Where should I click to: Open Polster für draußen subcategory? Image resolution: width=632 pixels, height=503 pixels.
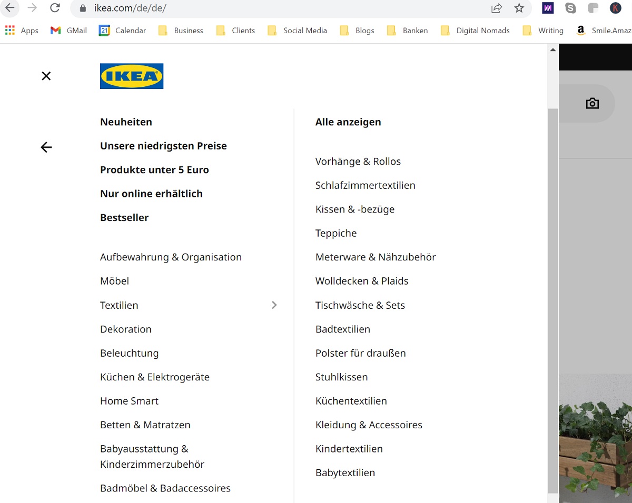(361, 353)
